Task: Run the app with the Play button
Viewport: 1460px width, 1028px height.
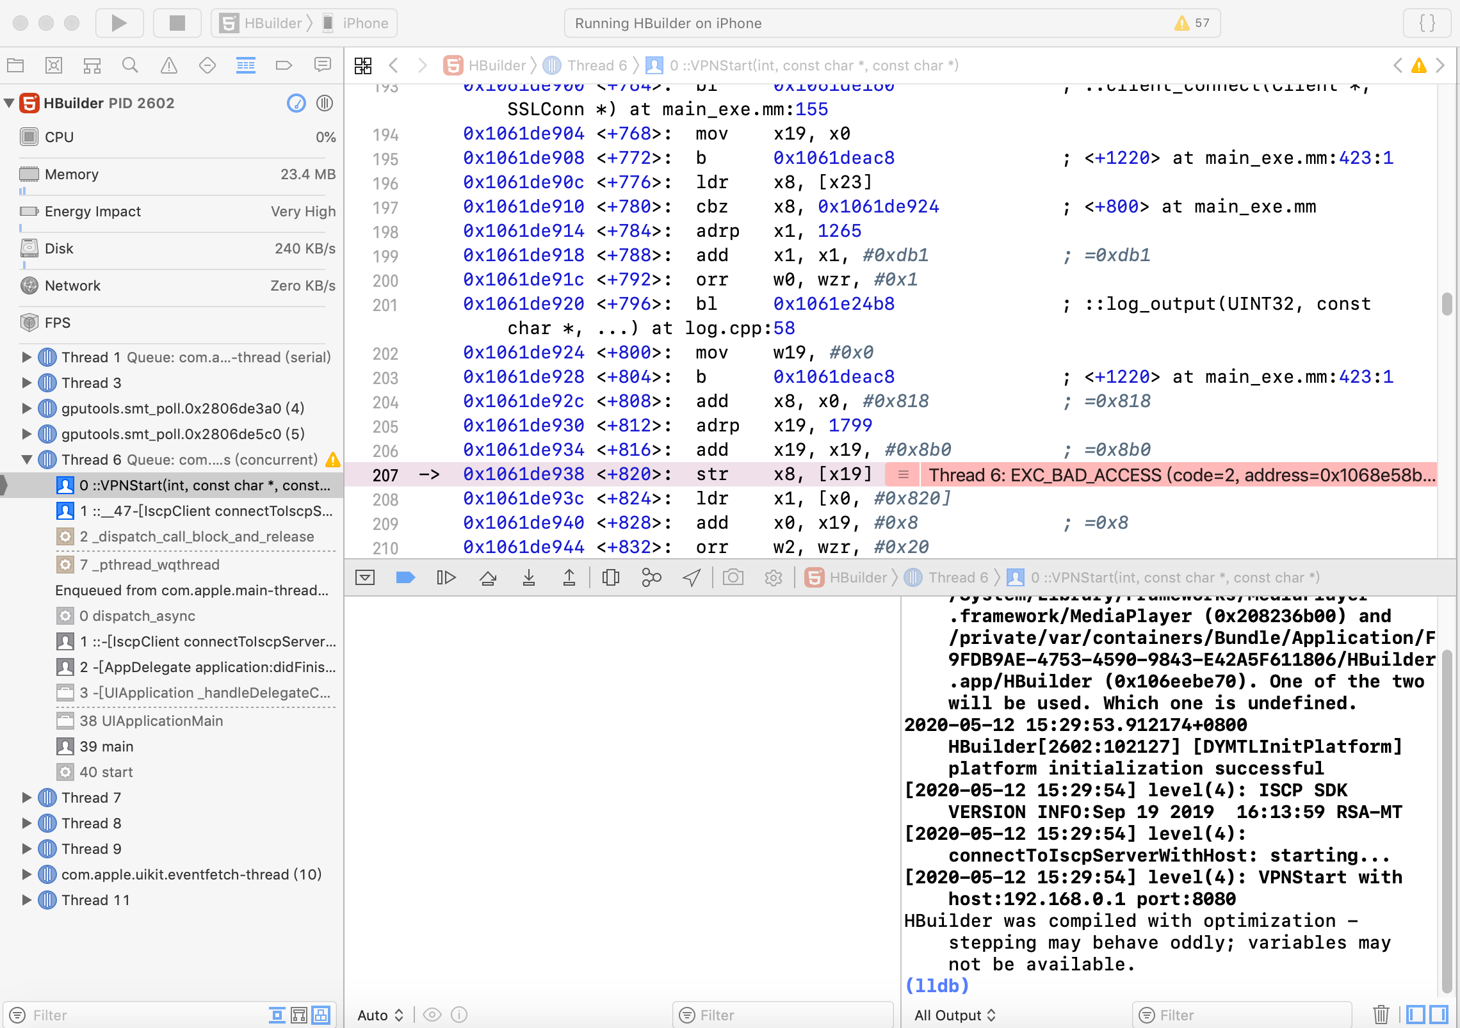Action: (119, 23)
